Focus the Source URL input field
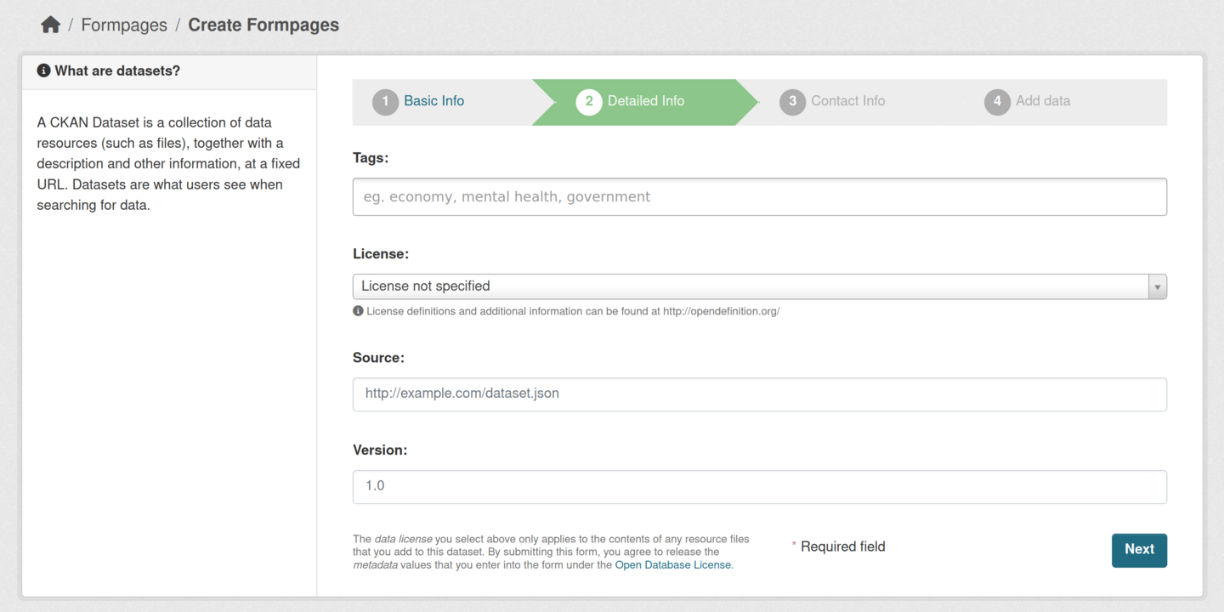Viewport: 1224px width, 612px height. click(x=759, y=394)
